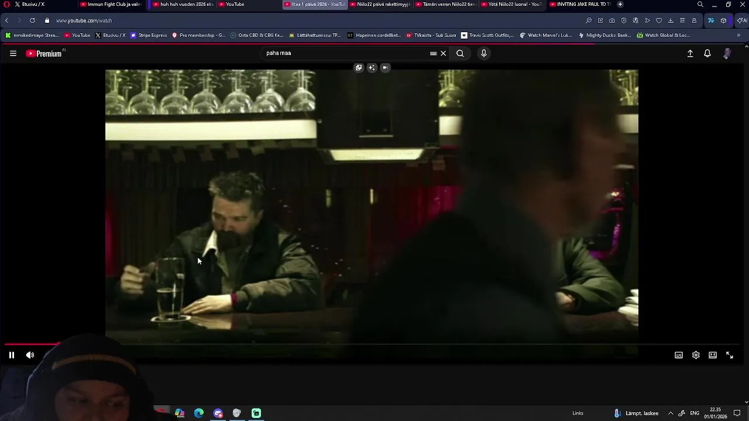Viewport: 749px width, 421px height.
Task: Open the Windows notification center icon
Action: [x=737, y=413]
